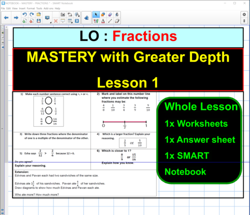Toggle the Screen Shade icon
Screen dimensions: 250x215
62,21
